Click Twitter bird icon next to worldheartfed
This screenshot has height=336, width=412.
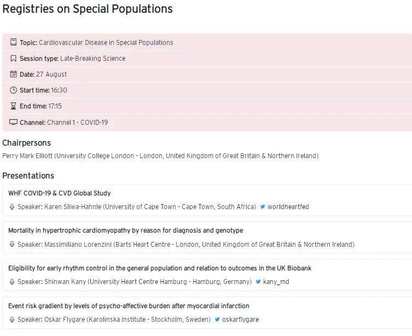click(x=263, y=207)
